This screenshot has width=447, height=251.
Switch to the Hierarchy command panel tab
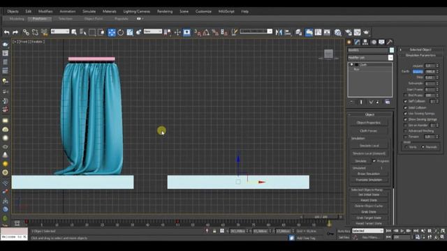coord(365,42)
